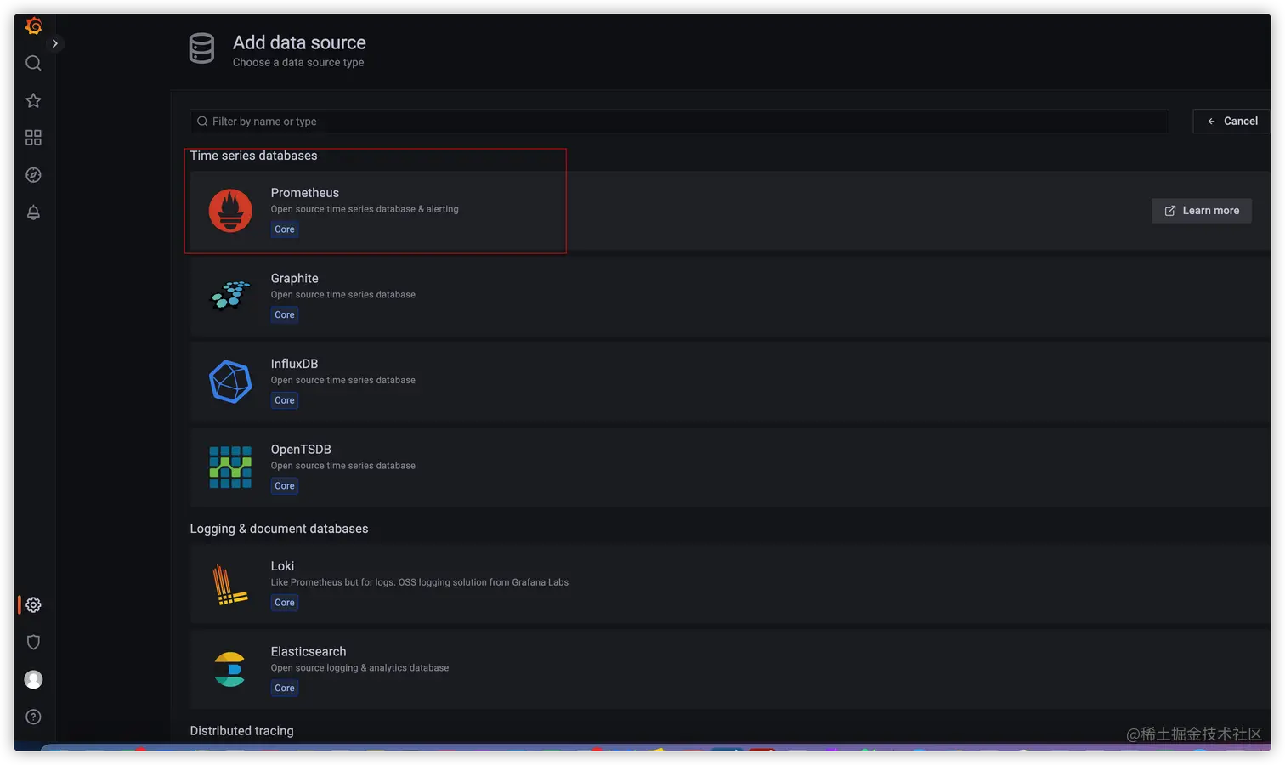This screenshot has height=765, width=1285.
Task: Click the Logging & document databases heading
Action: pos(279,529)
